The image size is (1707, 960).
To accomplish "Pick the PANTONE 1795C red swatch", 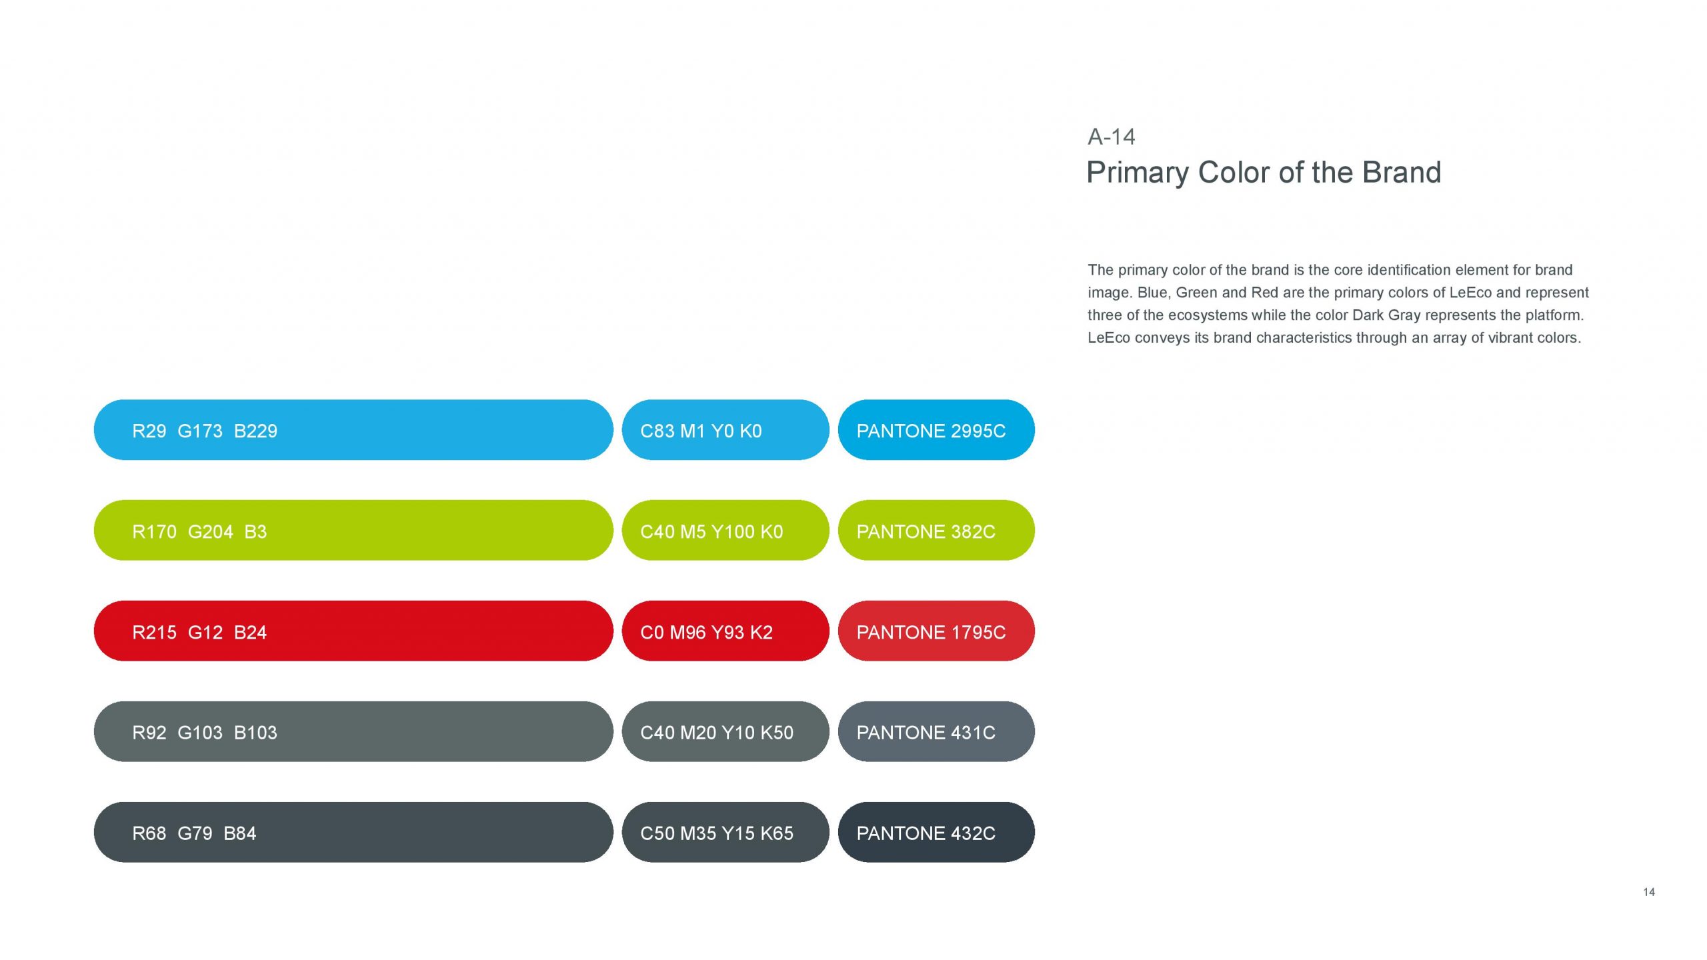I will (x=936, y=631).
